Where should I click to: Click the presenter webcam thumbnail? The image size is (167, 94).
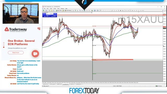tap(21, 13)
